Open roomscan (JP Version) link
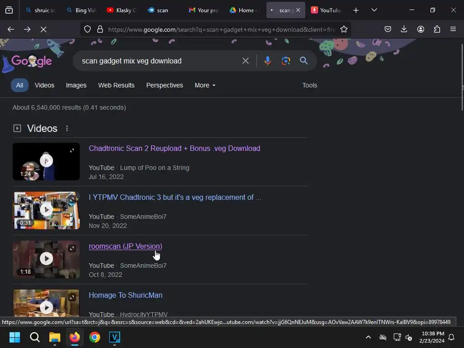Viewport: 464px width, 348px height. click(x=126, y=246)
